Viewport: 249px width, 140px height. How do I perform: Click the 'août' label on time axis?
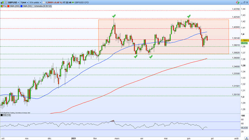click(x=237, y=139)
